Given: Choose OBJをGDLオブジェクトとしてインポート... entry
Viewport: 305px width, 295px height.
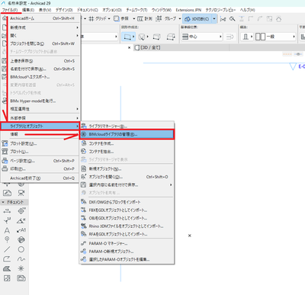Looking at the screenshot, I should 127,218.
